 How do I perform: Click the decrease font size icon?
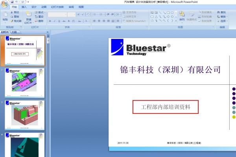tap(83, 15)
